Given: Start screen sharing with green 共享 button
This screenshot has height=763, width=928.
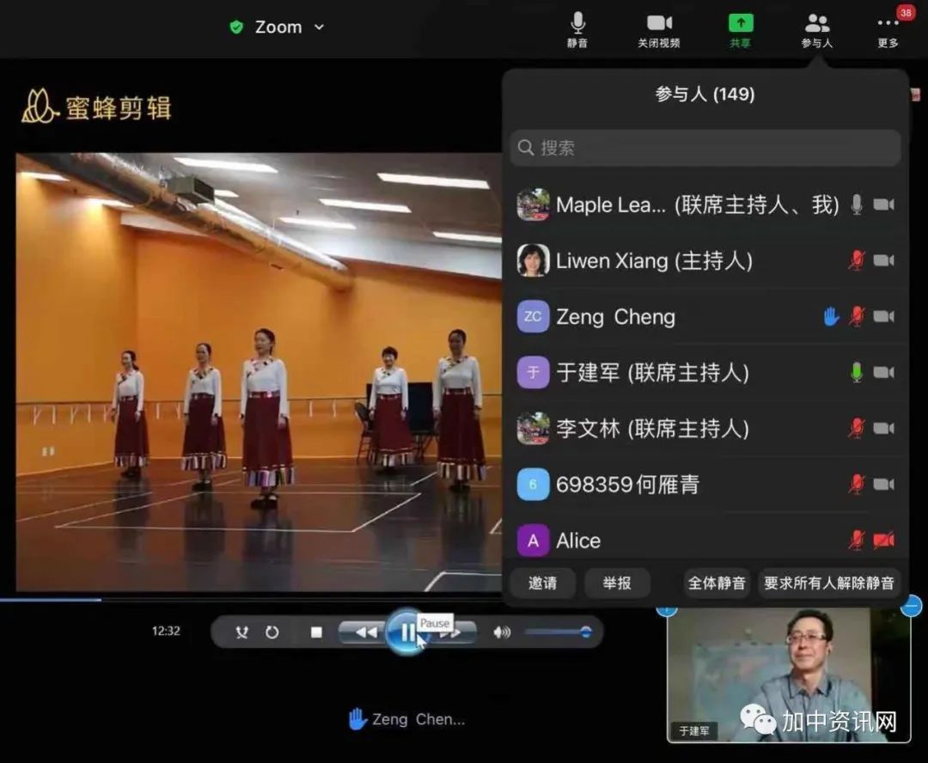Looking at the screenshot, I should pyautogui.click(x=740, y=29).
